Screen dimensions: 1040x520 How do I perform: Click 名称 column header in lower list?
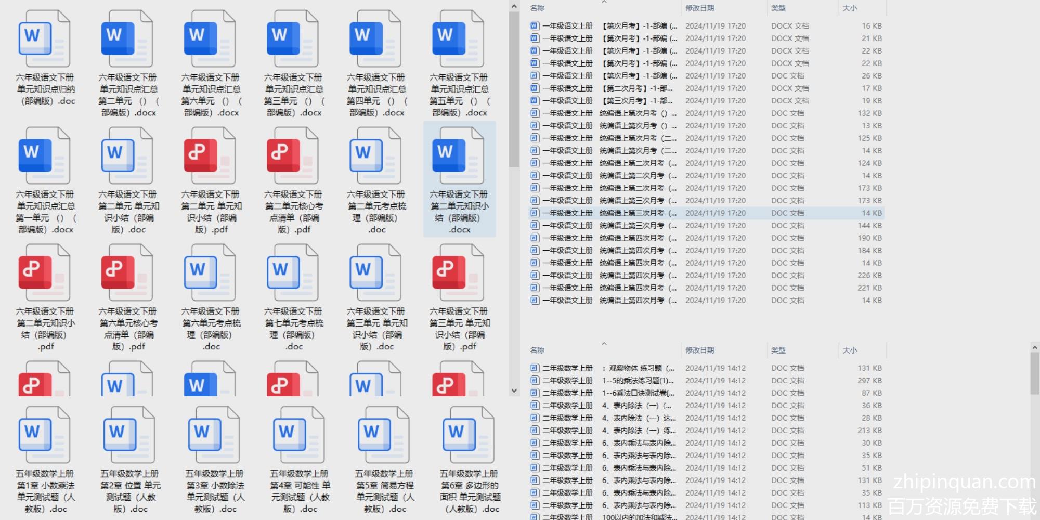pos(537,350)
